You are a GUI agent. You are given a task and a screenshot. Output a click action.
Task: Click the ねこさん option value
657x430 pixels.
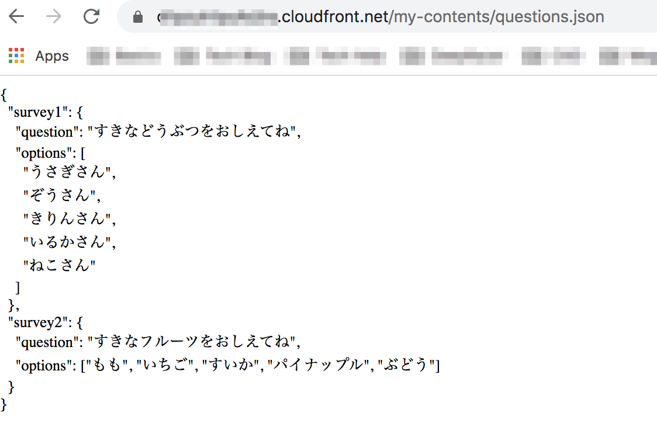tap(59, 265)
